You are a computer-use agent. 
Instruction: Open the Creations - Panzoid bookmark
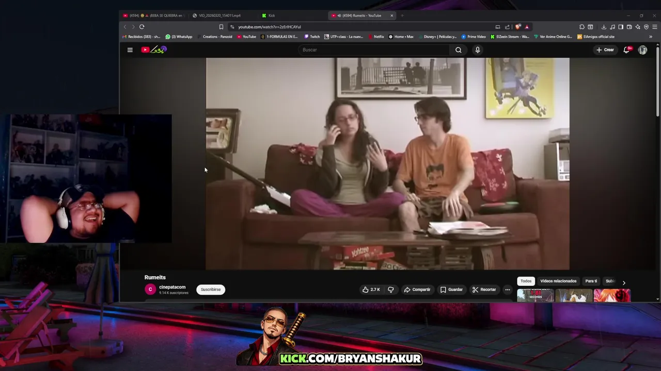click(x=214, y=37)
